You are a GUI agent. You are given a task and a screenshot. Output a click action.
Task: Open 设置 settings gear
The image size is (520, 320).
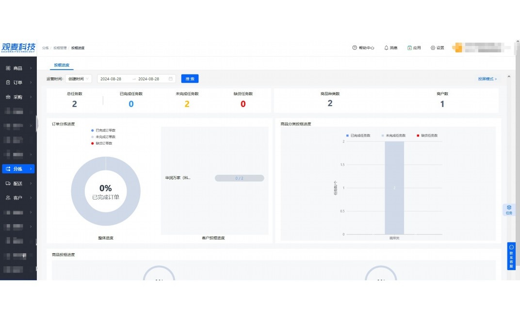(x=433, y=48)
